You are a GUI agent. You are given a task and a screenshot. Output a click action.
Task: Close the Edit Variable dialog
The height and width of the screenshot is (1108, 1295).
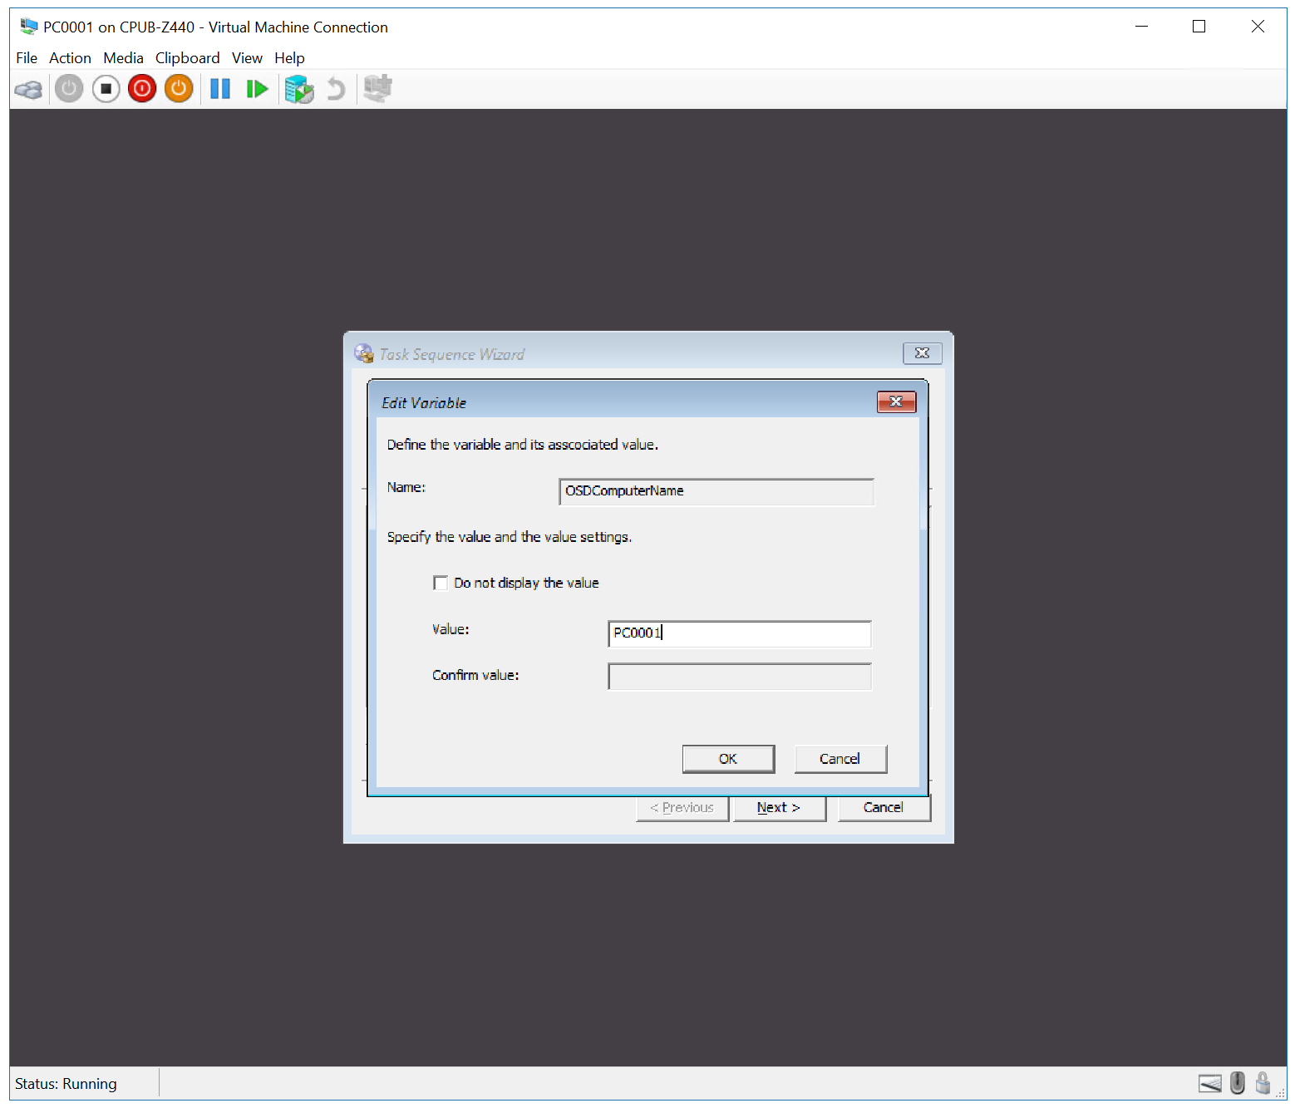[x=896, y=402]
